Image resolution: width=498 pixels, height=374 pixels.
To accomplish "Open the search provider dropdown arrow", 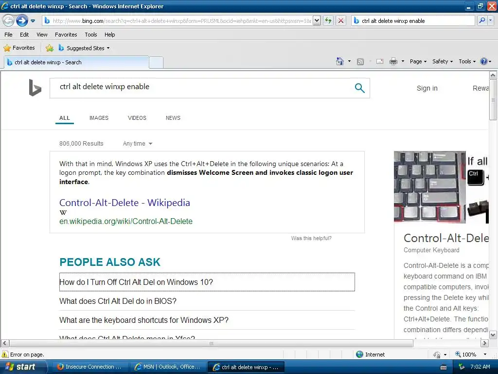I will [490, 20].
